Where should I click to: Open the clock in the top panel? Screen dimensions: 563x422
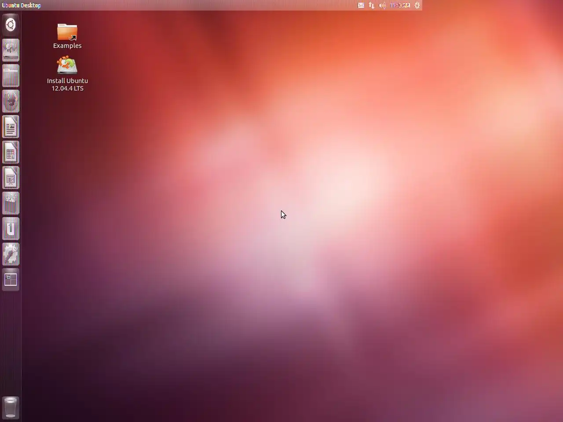(400, 5)
